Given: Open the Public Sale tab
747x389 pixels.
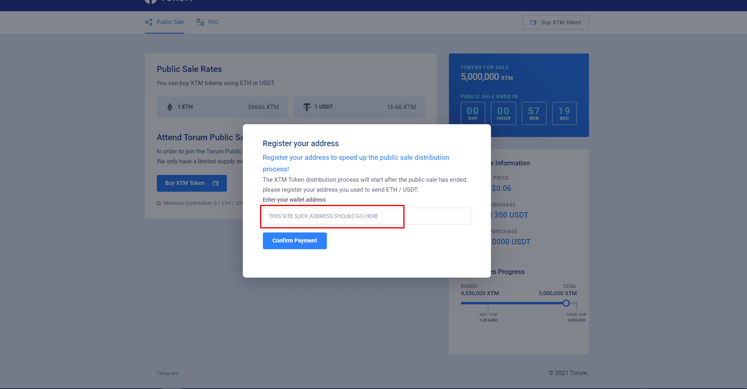Looking at the screenshot, I should point(164,22).
